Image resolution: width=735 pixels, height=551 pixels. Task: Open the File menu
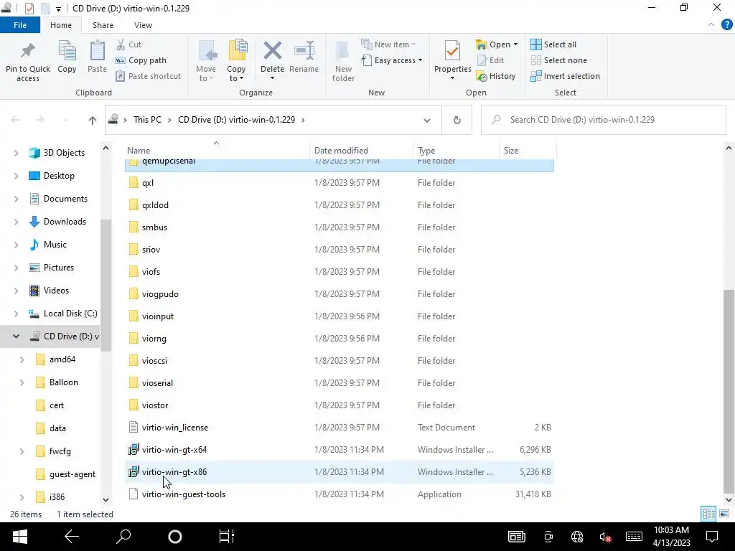click(19, 25)
